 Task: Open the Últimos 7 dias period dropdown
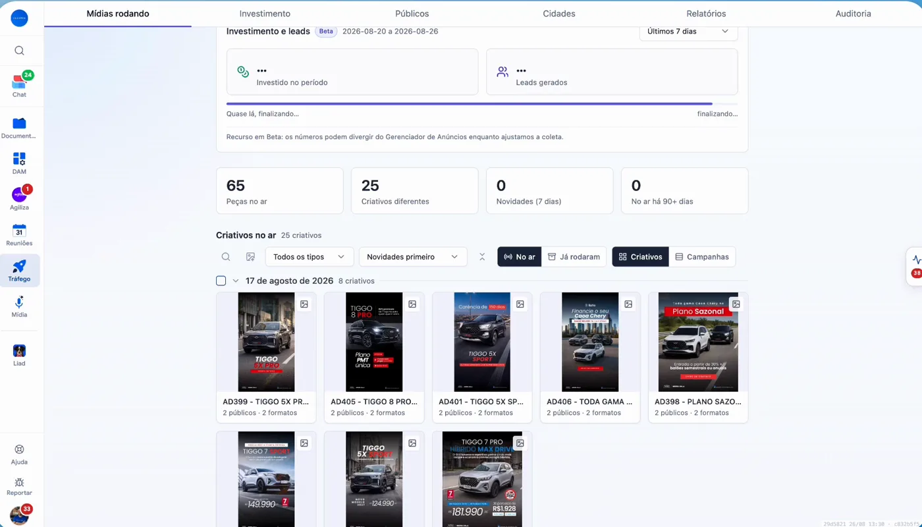point(688,31)
